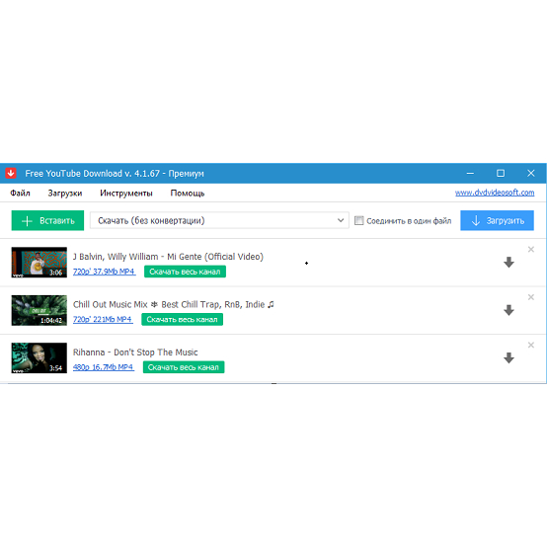The image size is (547, 547).
Task: Change quality link 720p 37.9Mb MP4
Action: point(104,272)
